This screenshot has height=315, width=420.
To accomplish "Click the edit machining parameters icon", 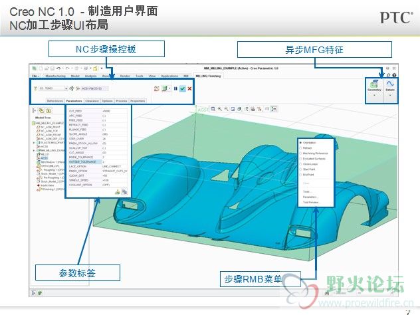I will (x=118, y=192).
